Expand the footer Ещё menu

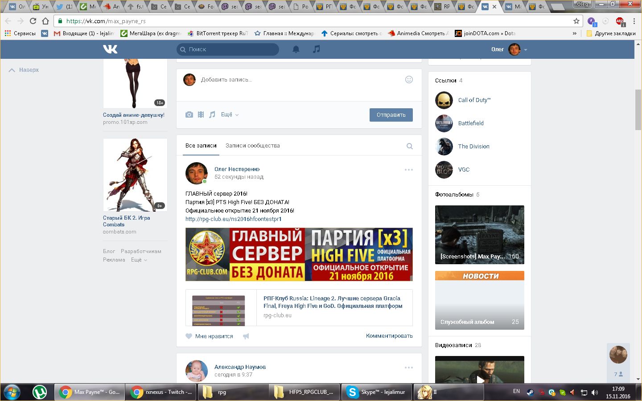point(139,260)
